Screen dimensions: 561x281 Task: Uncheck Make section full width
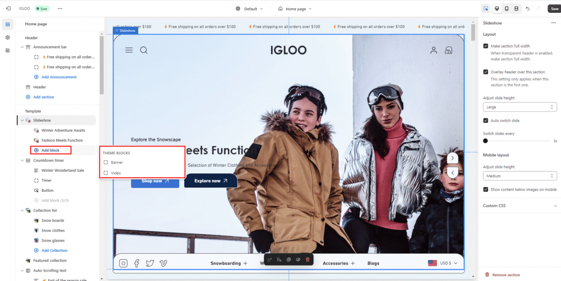486,46
